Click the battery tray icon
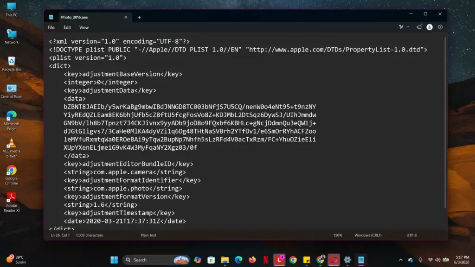The width and height of the screenshot is (475, 267). tap(446, 260)
